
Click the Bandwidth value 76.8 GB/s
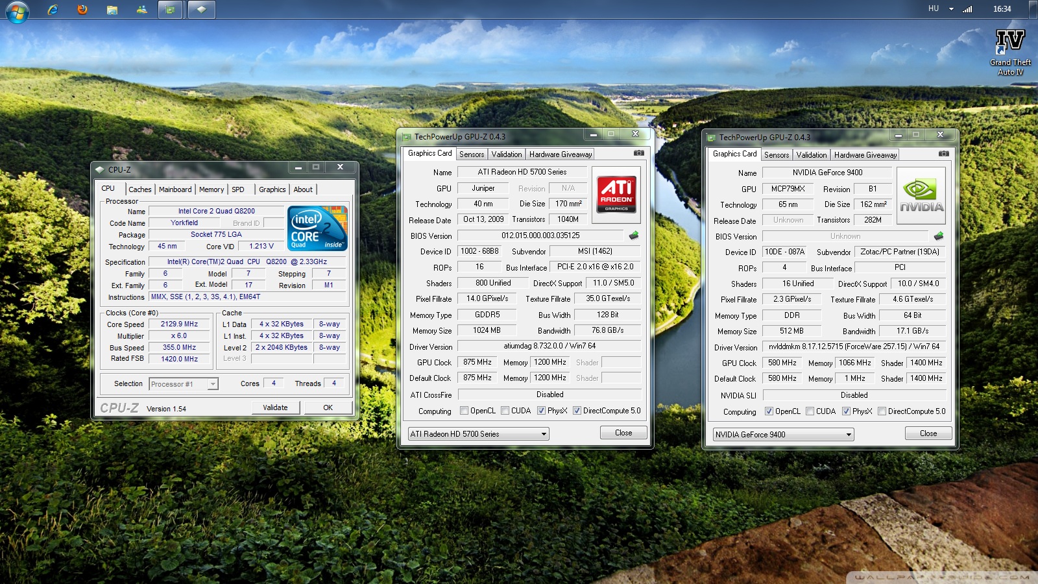pyautogui.click(x=607, y=330)
